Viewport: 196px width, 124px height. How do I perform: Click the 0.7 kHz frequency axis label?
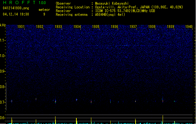click(x=2, y=102)
